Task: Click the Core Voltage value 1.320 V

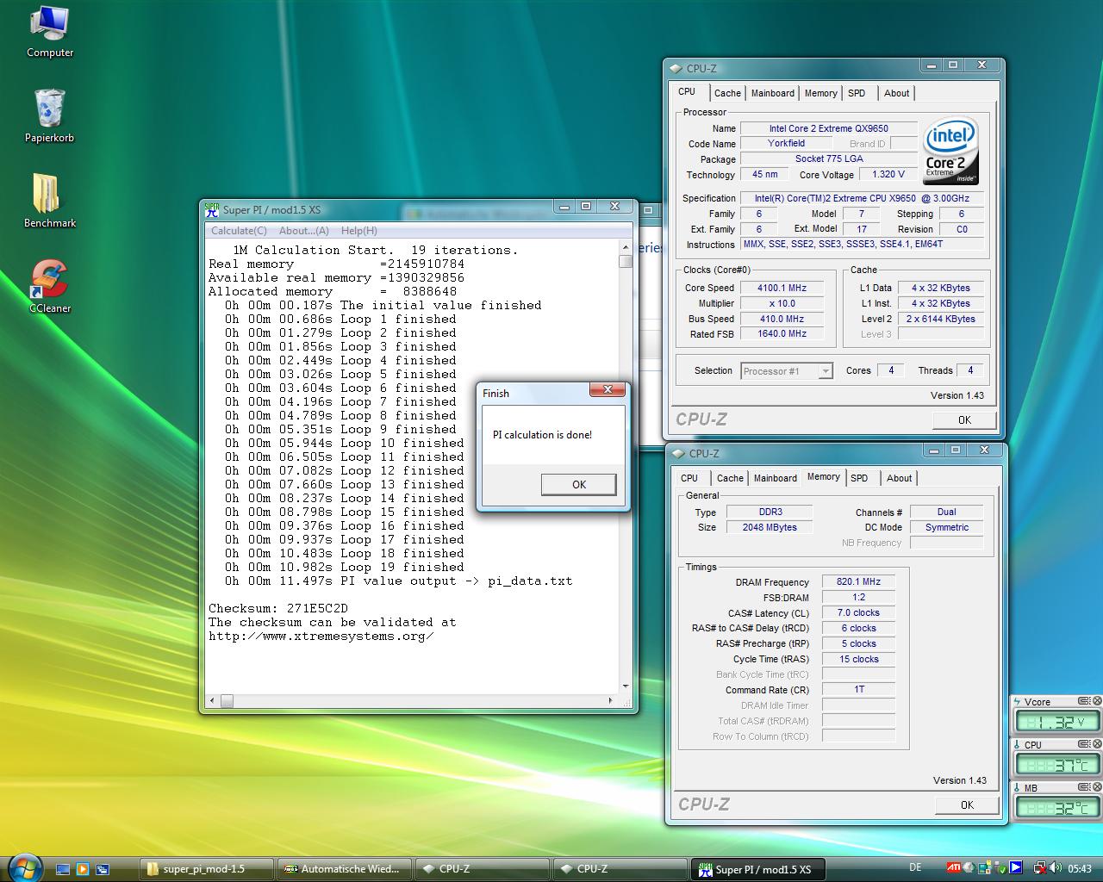Action: [x=888, y=174]
